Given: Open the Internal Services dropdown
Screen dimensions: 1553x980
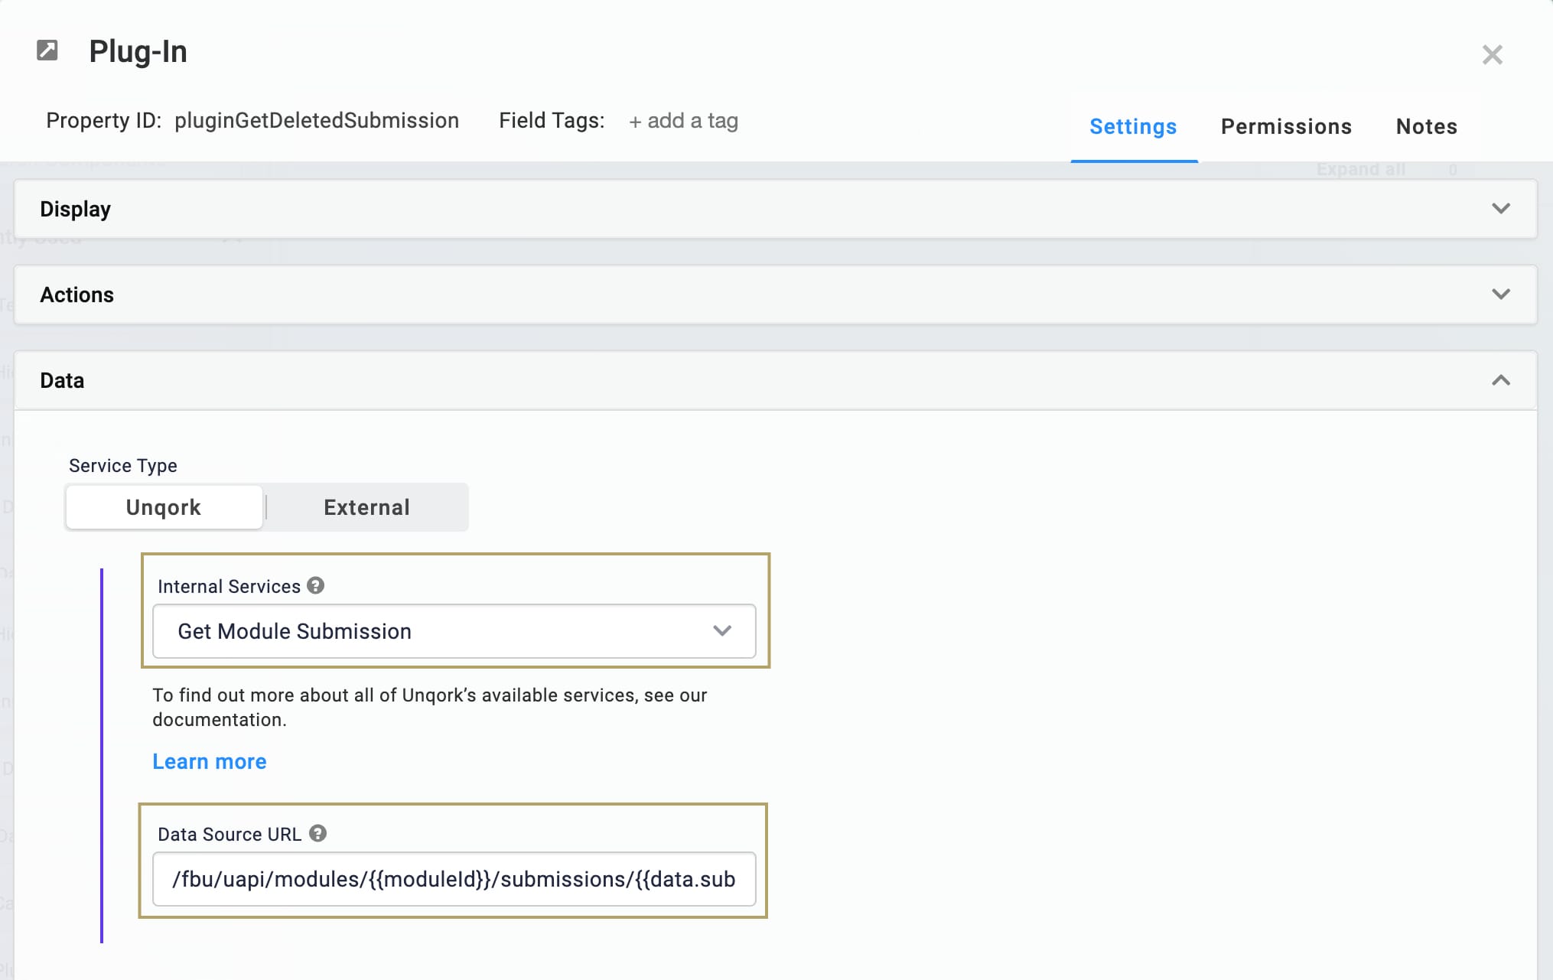Looking at the screenshot, I should (454, 631).
